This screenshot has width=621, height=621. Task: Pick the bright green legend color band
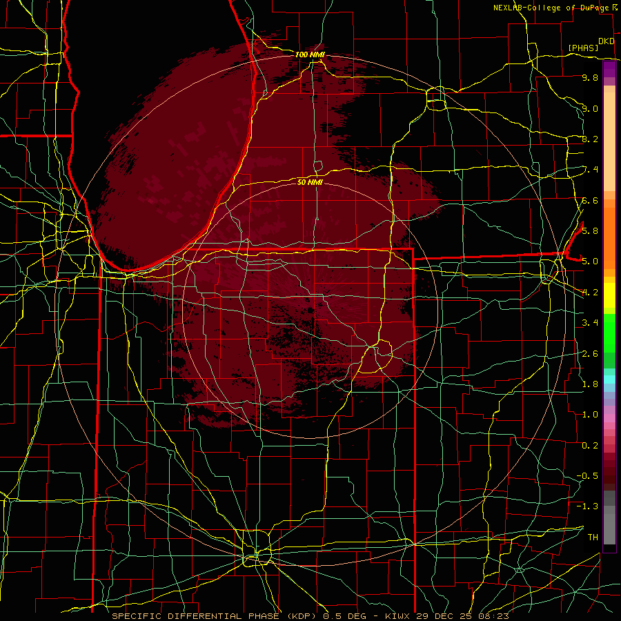[x=609, y=333]
